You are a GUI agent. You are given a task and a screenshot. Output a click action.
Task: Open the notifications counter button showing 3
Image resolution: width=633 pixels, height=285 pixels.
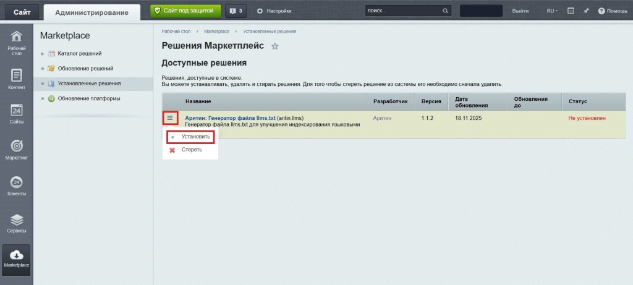tap(234, 11)
